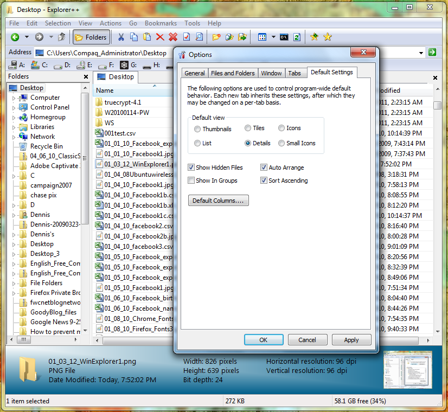Open the command prompt icon

click(x=284, y=37)
